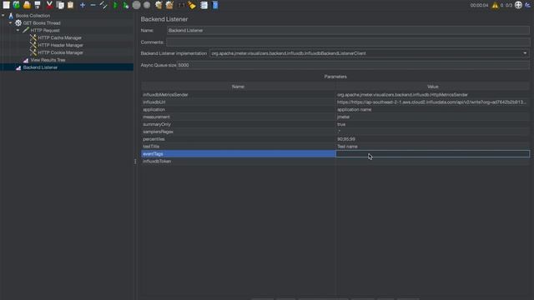Click the Open file folder icon

pos(27,5)
